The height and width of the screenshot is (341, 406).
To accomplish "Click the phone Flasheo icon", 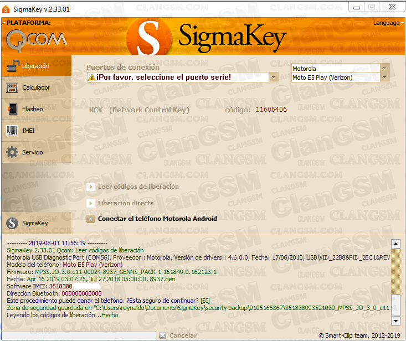I will click(12, 109).
